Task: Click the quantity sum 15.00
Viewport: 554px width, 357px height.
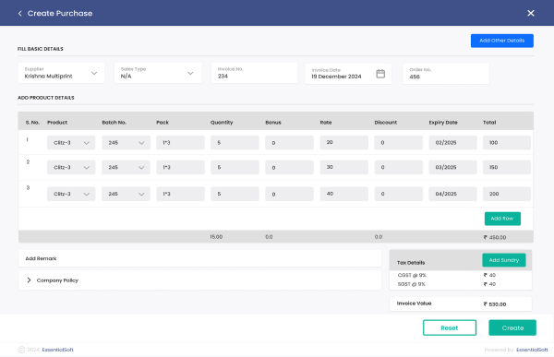Action: point(216,237)
